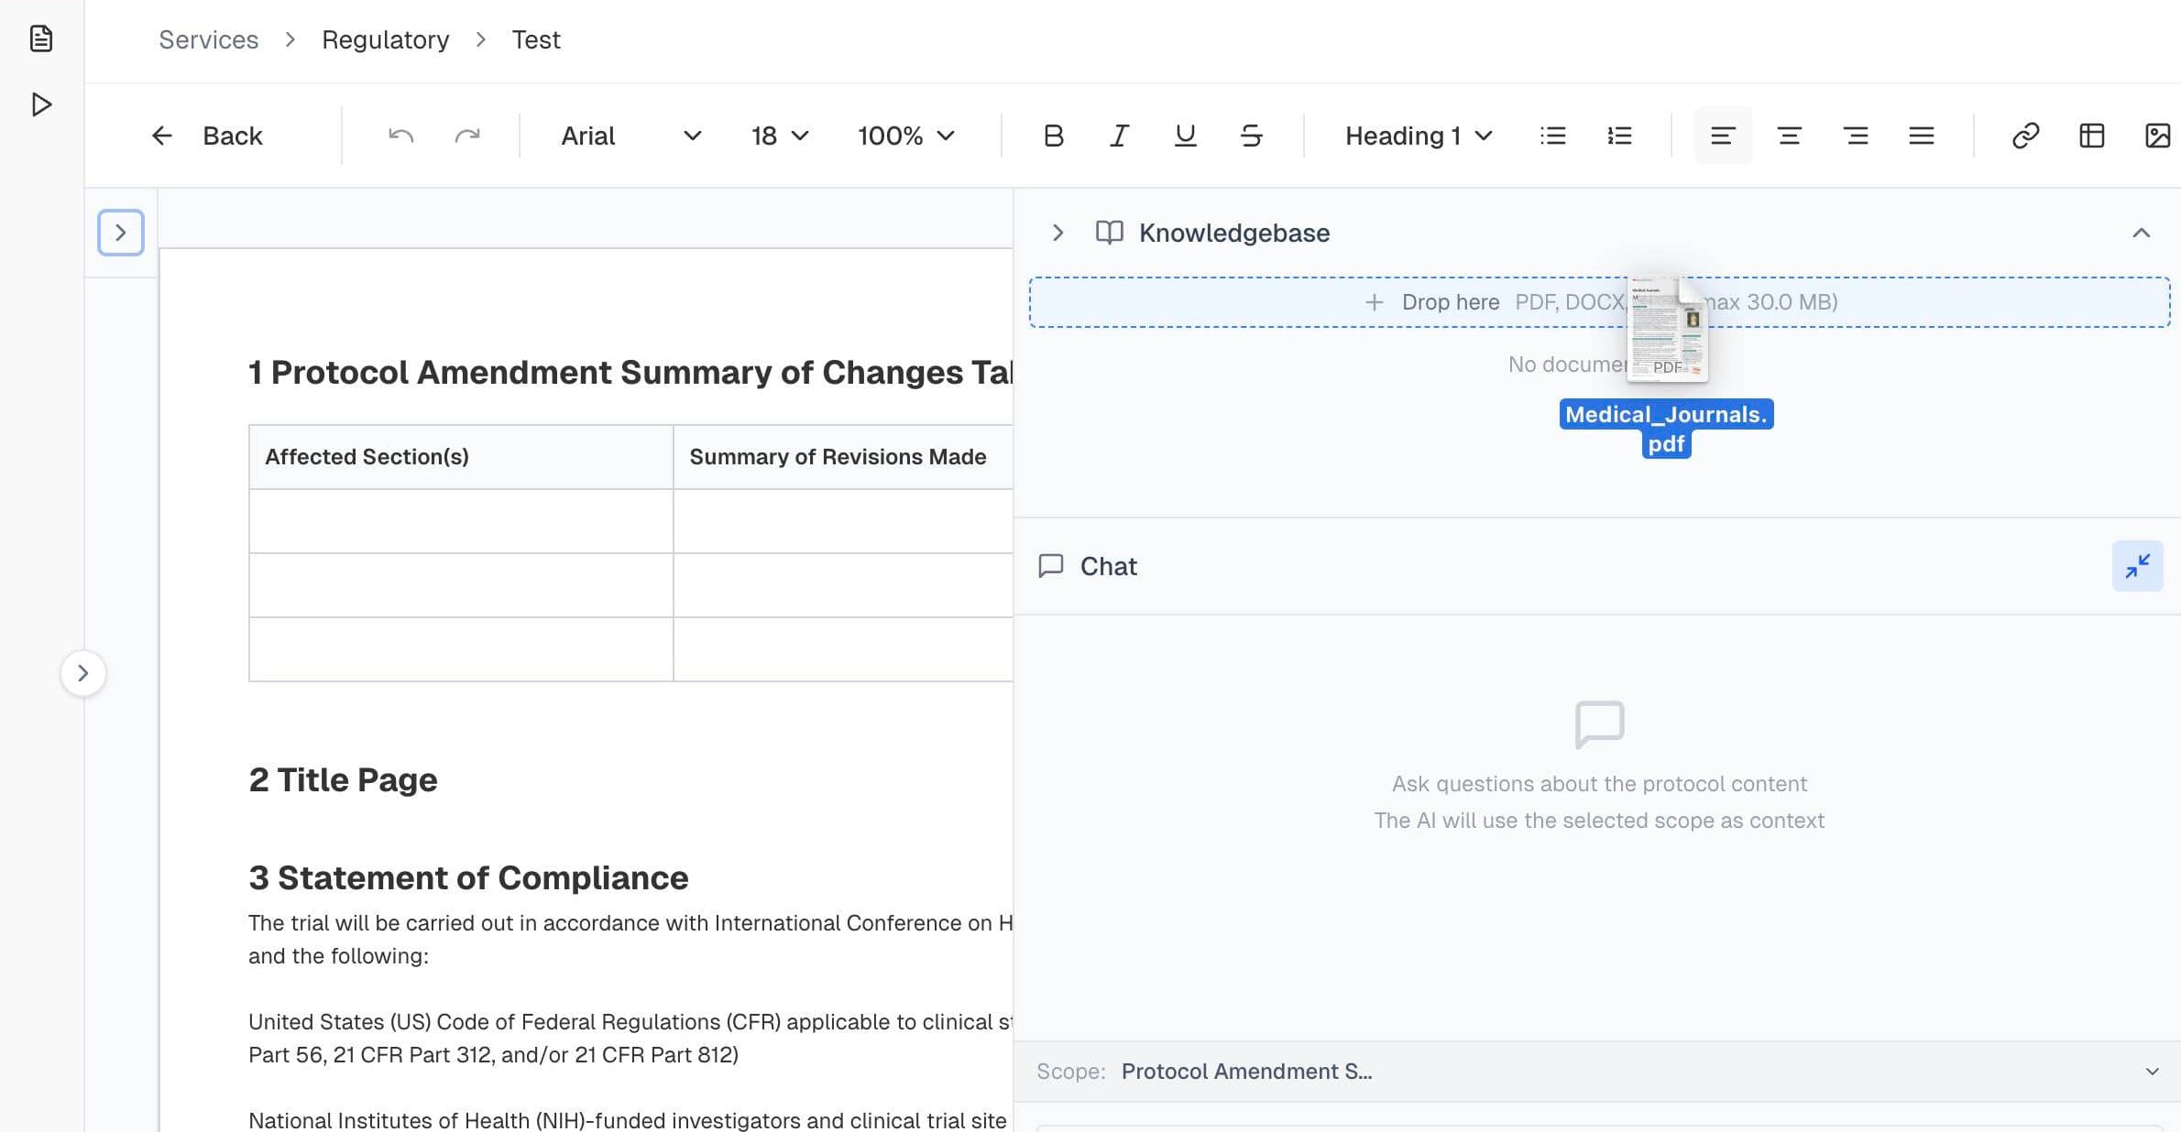Insert a table from the toolbar

2092,136
